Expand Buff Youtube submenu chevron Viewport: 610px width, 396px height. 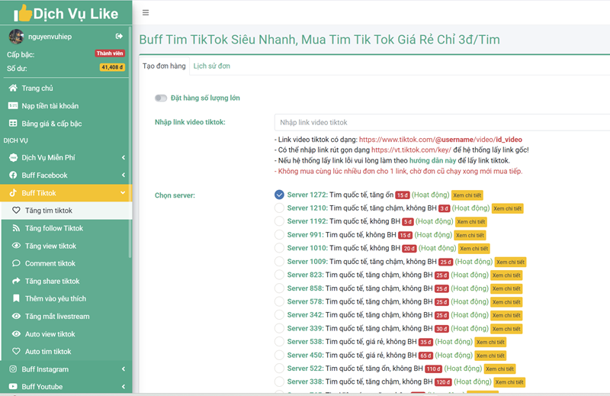tap(124, 387)
